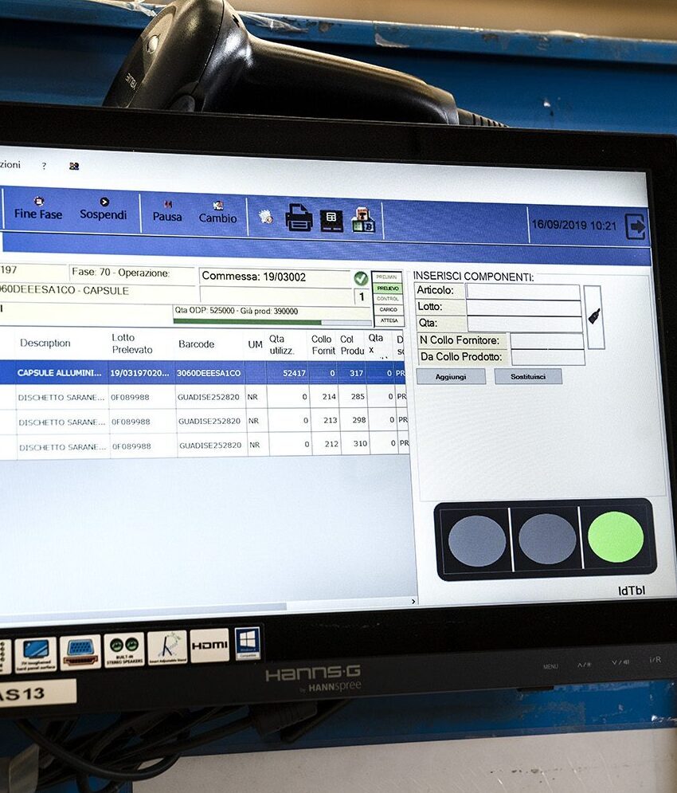The width and height of the screenshot is (677, 793).
Task: Click the N Collo Fornitore input field
Action: click(x=546, y=341)
